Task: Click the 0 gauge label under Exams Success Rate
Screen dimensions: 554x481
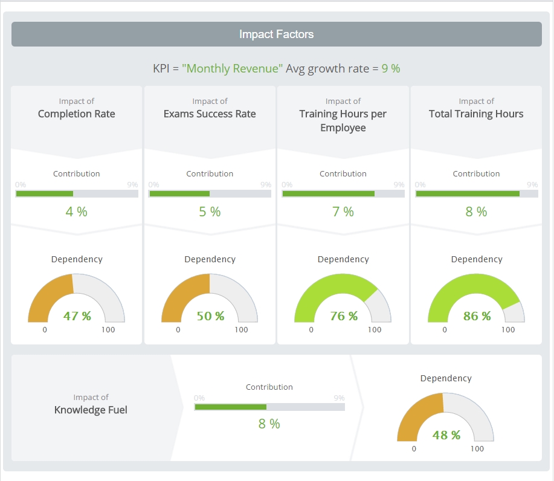Action: (178, 330)
